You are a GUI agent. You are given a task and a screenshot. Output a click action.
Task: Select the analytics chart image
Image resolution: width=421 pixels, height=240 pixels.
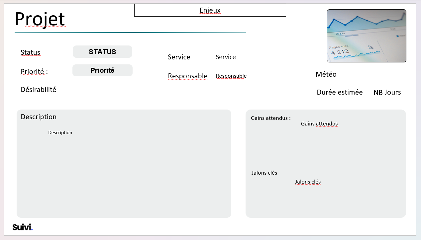(x=367, y=36)
